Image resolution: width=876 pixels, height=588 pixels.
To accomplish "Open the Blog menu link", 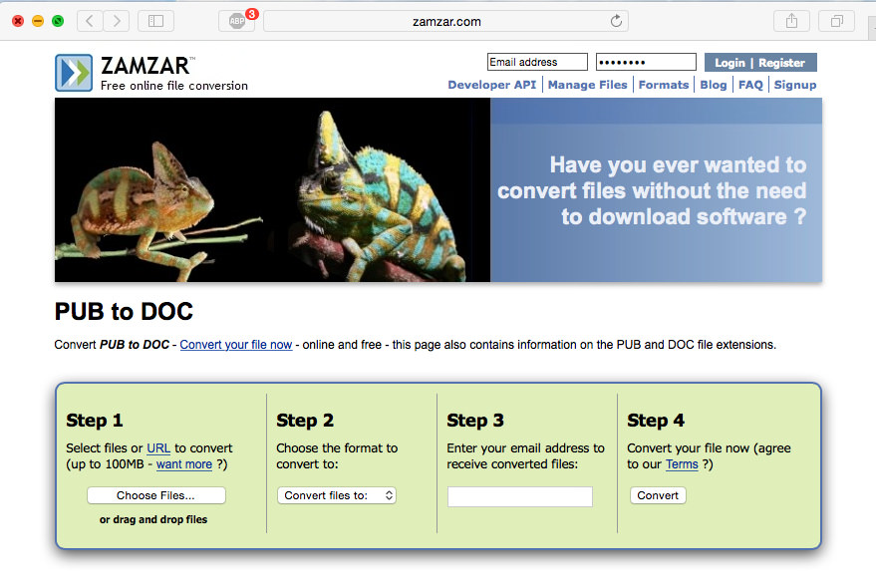I will (714, 85).
